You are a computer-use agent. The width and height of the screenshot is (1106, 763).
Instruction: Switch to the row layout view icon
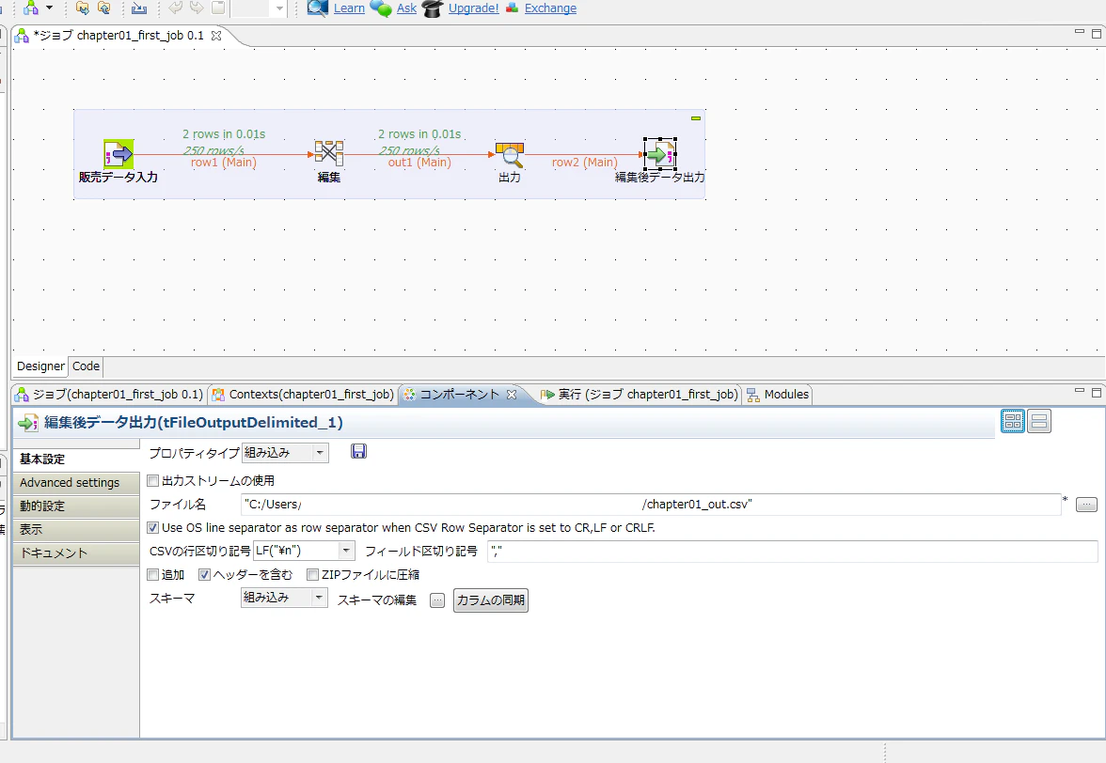[x=1039, y=421]
